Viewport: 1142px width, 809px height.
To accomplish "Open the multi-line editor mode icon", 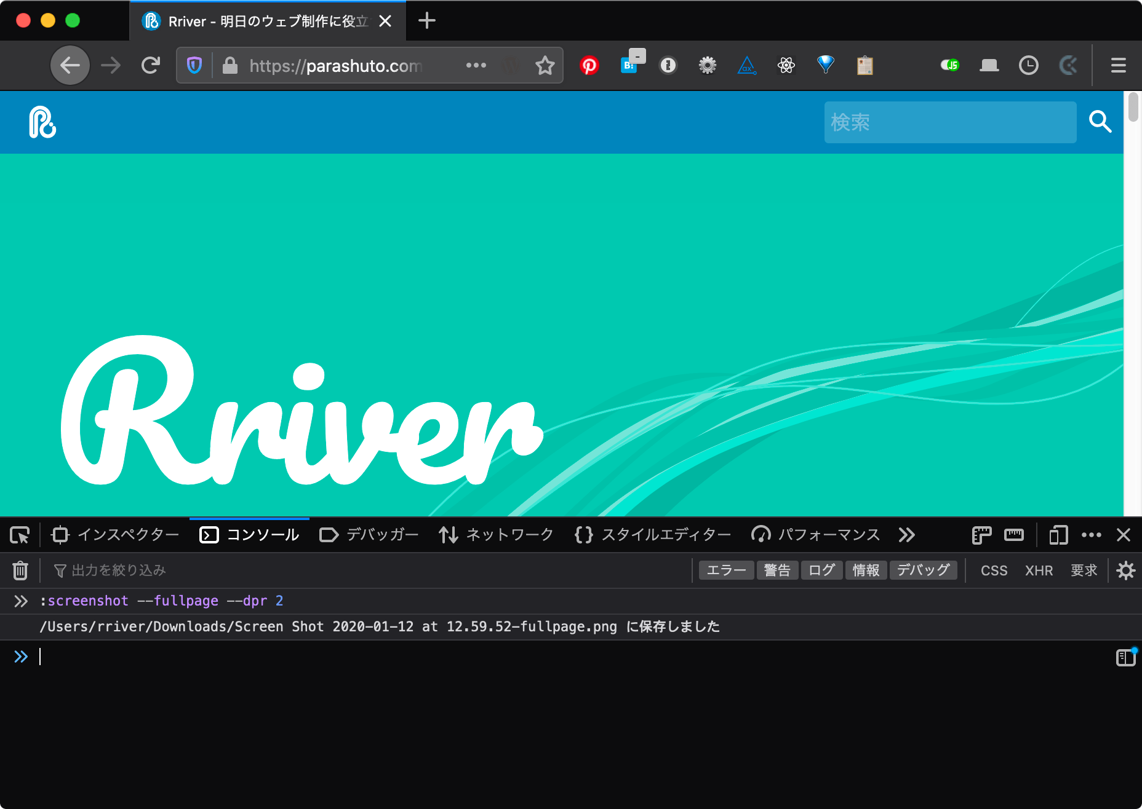I will click(x=1126, y=657).
